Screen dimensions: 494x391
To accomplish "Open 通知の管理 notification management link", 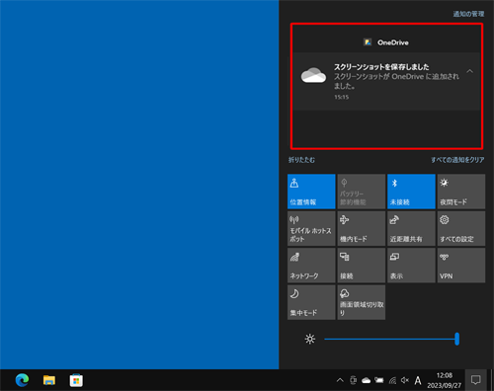I will point(468,14).
